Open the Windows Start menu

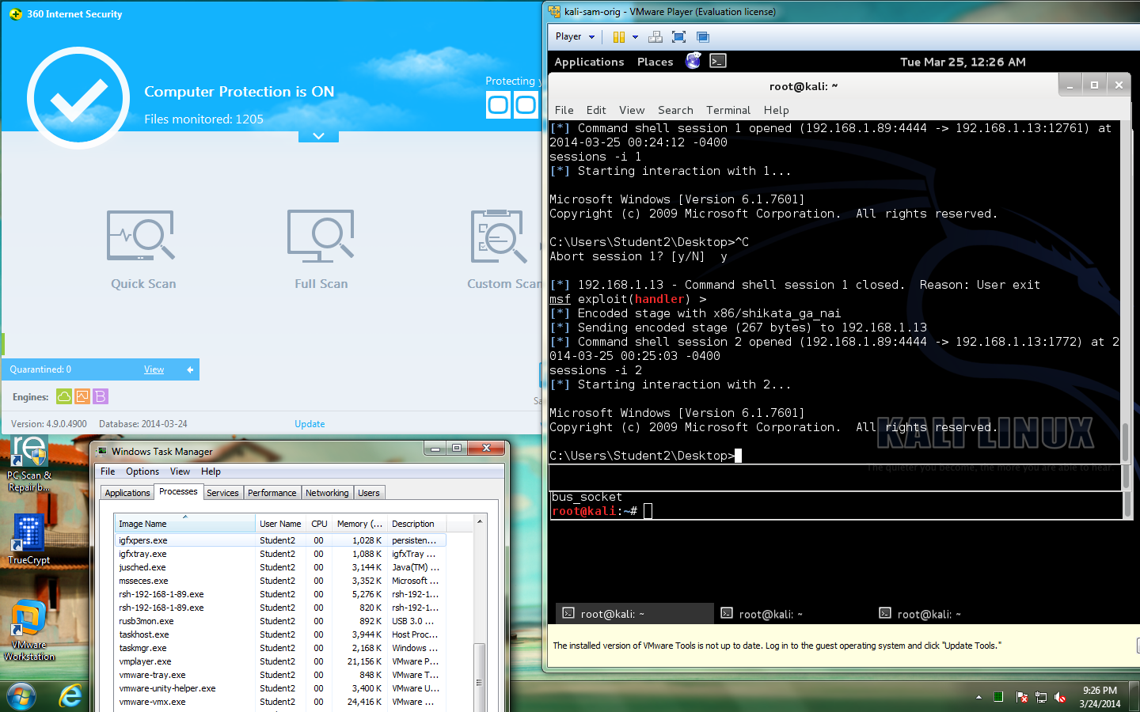tap(21, 695)
